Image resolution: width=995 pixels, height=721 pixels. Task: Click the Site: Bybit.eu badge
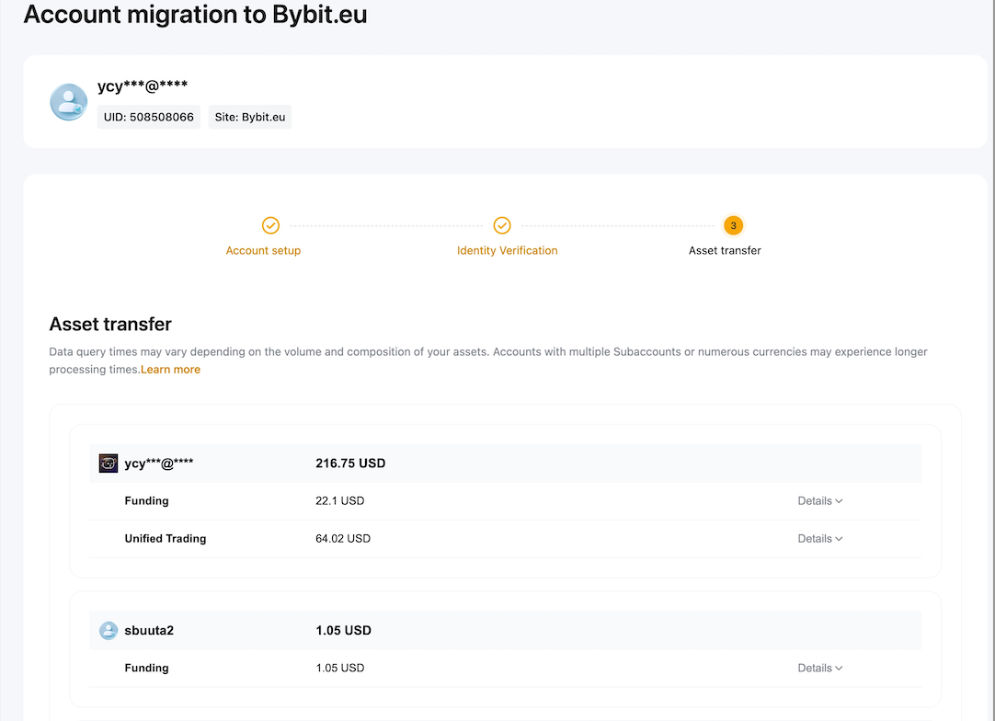(x=250, y=117)
